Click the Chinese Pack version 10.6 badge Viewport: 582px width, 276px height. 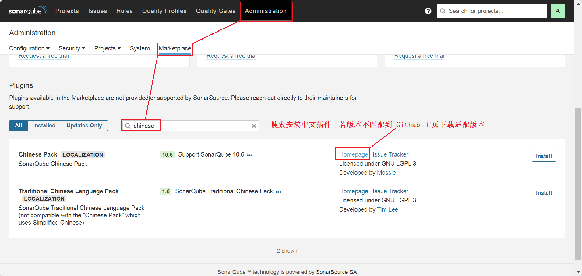(x=167, y=155)
